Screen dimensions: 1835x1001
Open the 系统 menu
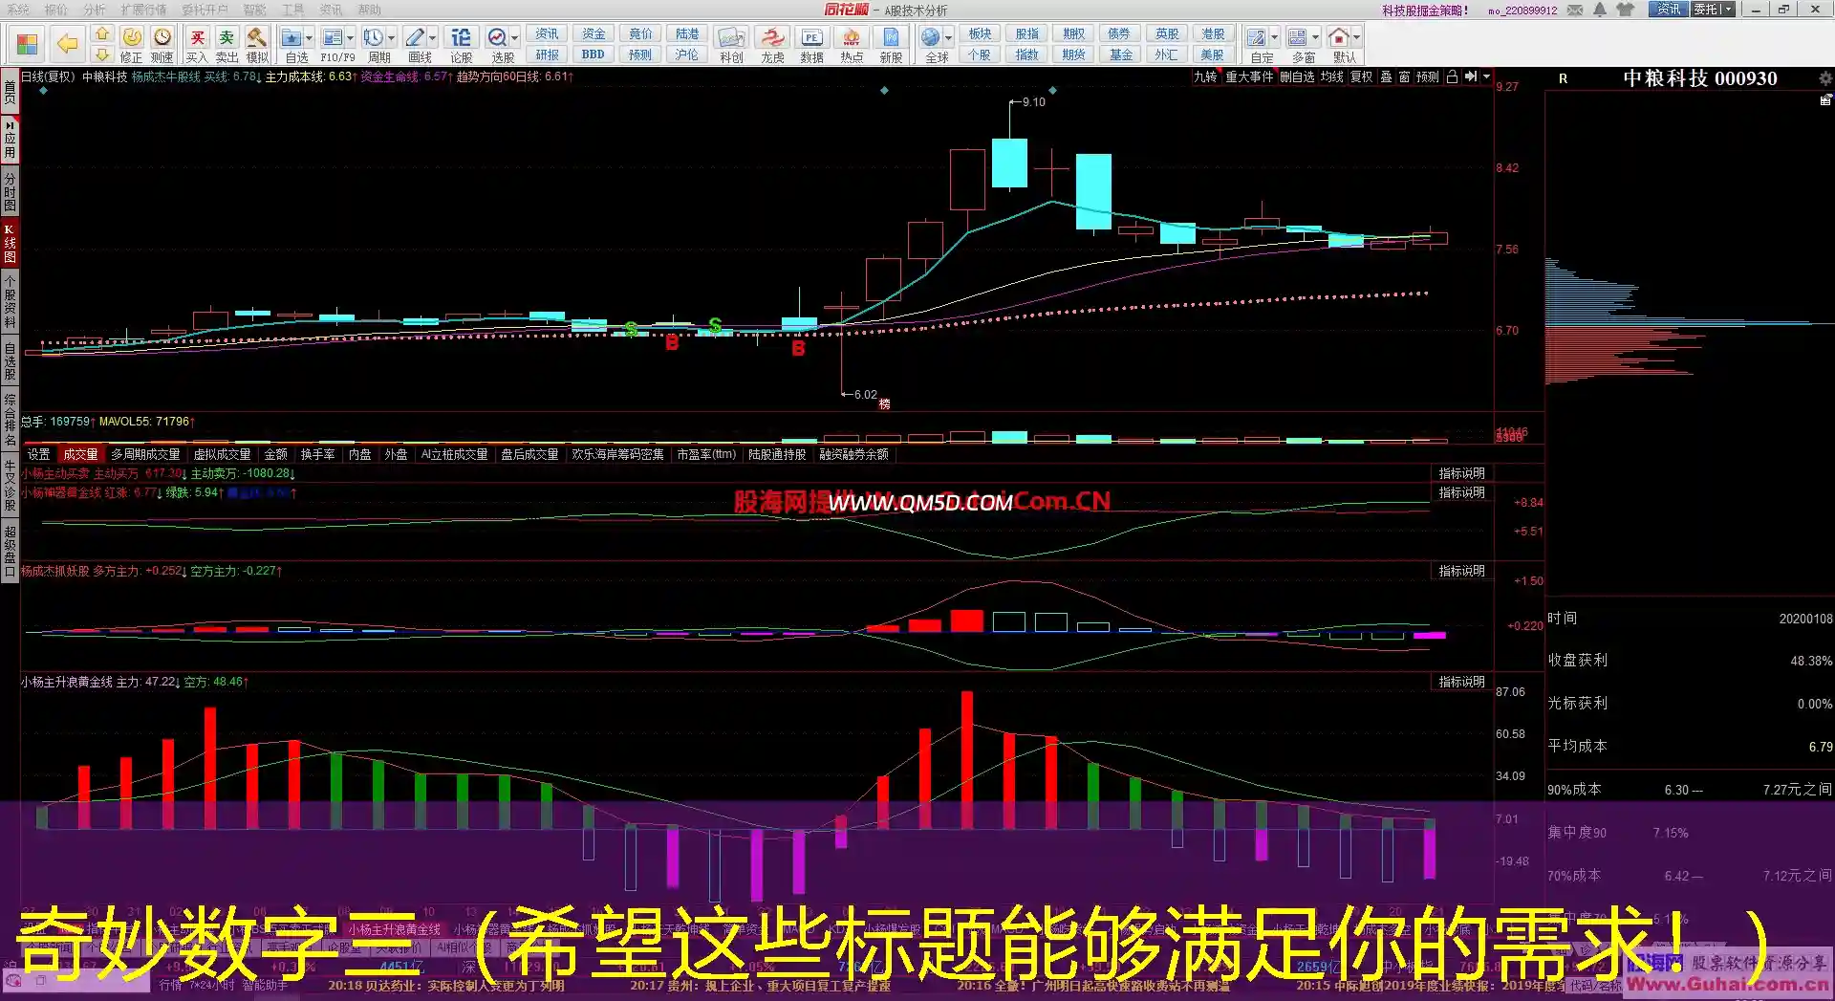pyautogui.click(x=18, y=10)
